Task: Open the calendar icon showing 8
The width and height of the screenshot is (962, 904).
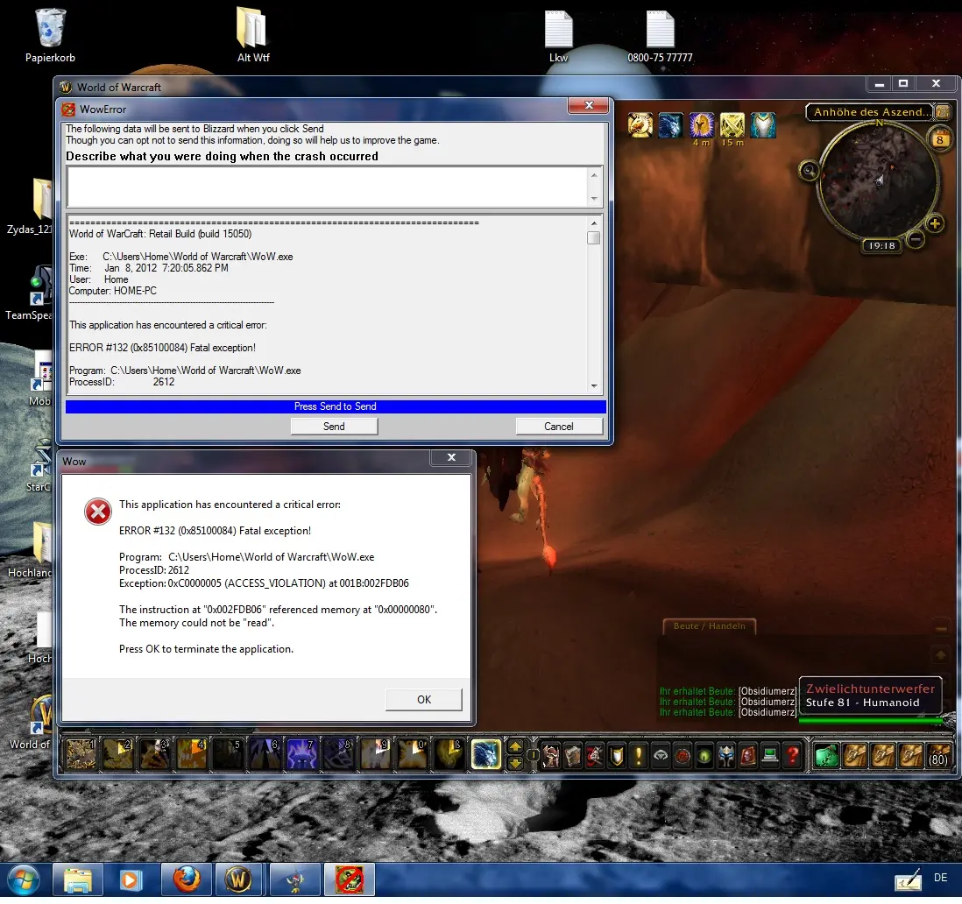Action: coord(939,139)
